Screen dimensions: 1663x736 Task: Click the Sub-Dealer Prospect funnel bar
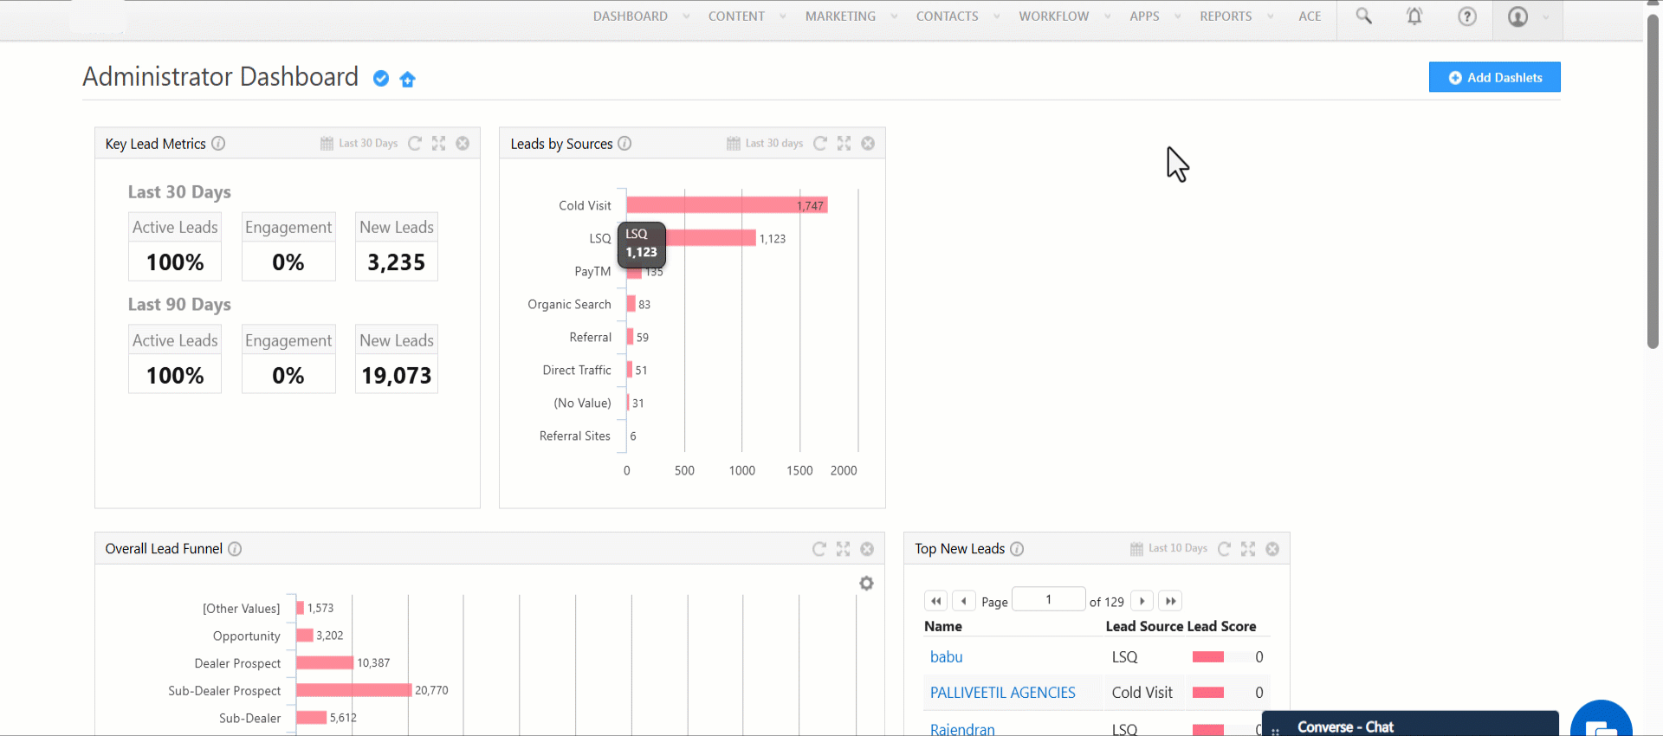[x=353, y=690]
